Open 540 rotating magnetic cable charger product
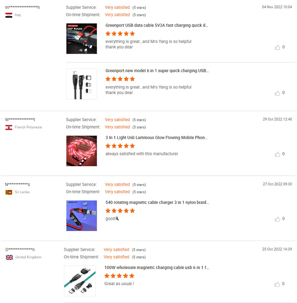297x303 pixels. (157, 202)
